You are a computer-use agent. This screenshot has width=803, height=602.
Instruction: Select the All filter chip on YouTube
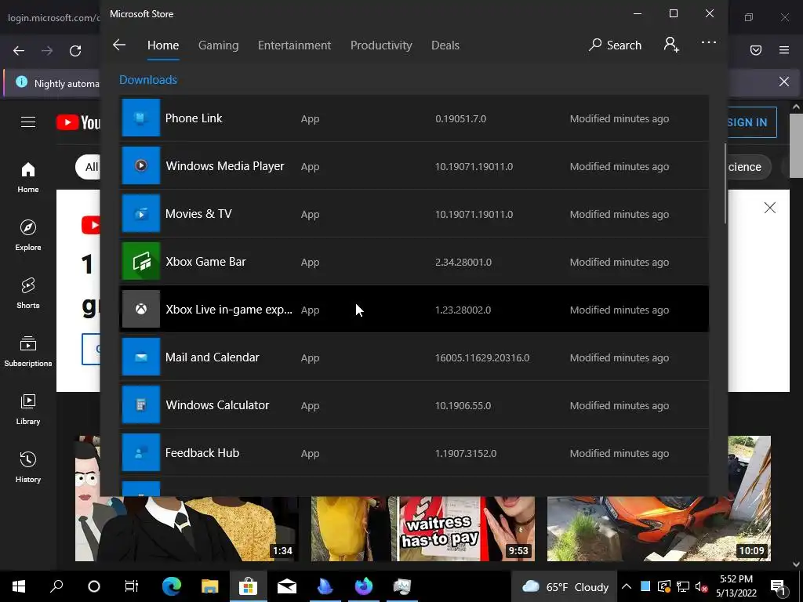(x=88, y=167)
